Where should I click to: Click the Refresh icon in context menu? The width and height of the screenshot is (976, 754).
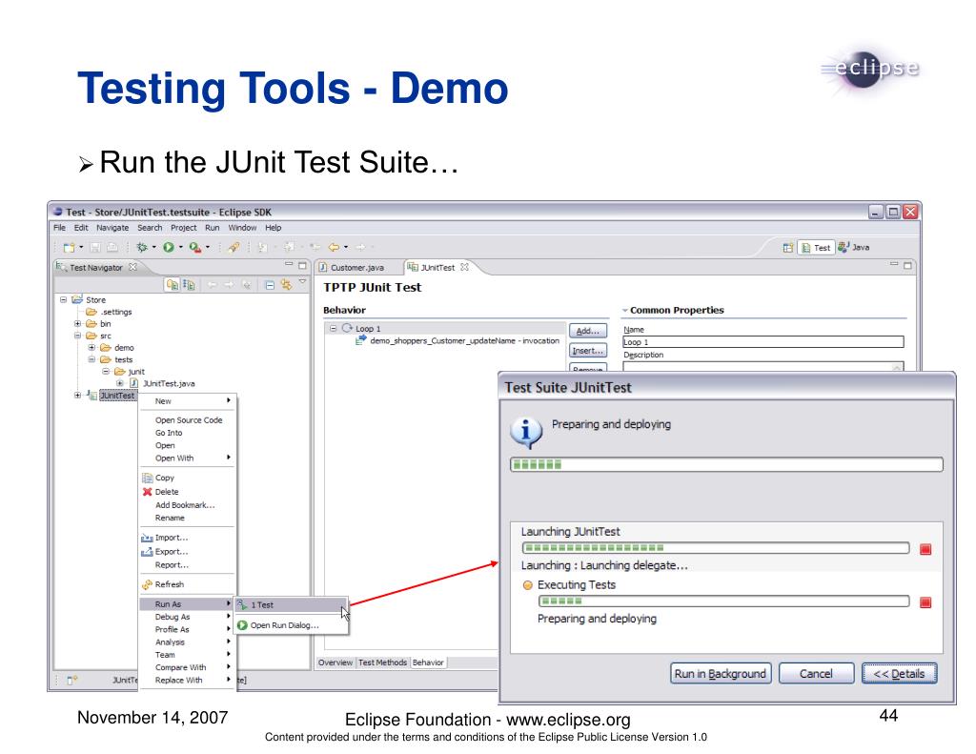click(148, 584)
